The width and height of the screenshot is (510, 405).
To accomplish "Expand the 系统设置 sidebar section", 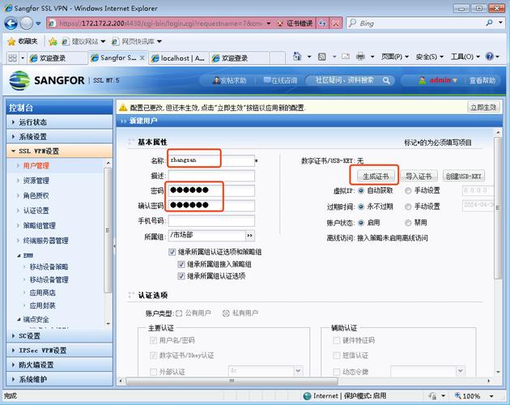I will (x=60, y=137).
